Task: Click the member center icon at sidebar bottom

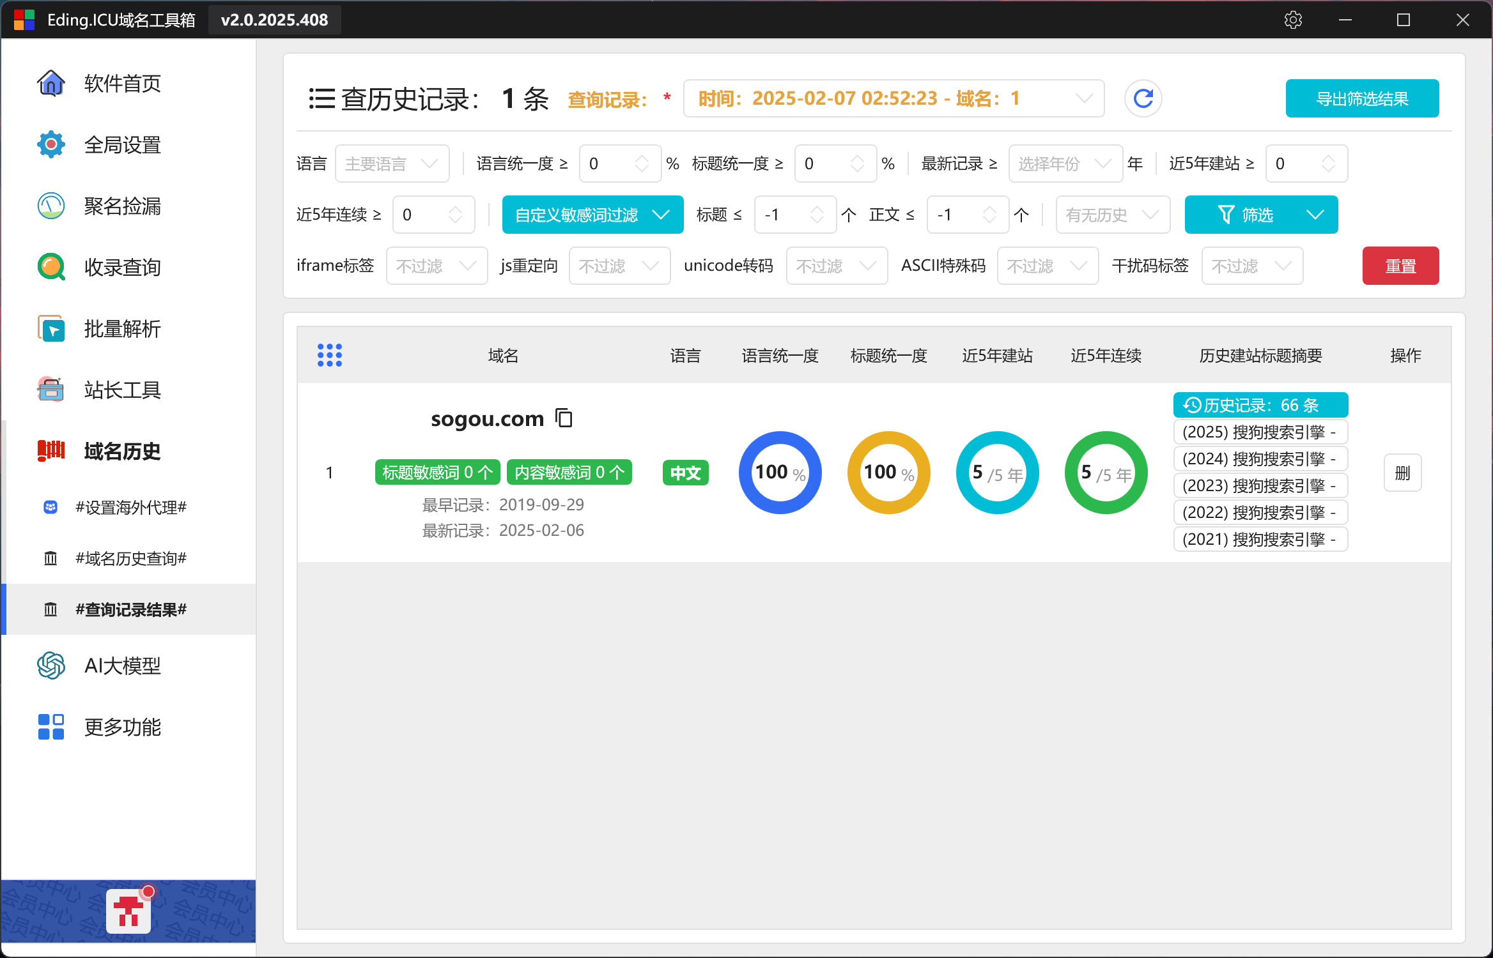Action: click(129, 911)
